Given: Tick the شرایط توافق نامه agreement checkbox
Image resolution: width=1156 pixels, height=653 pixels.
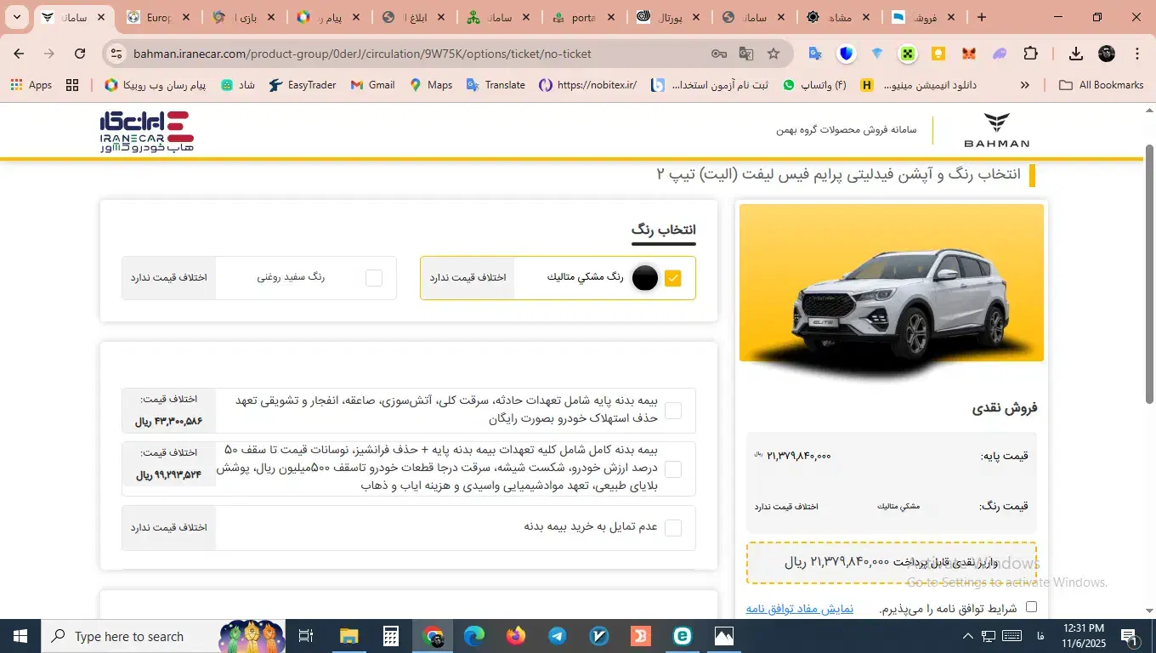Looking at the screenshot, I should 1032,607.
